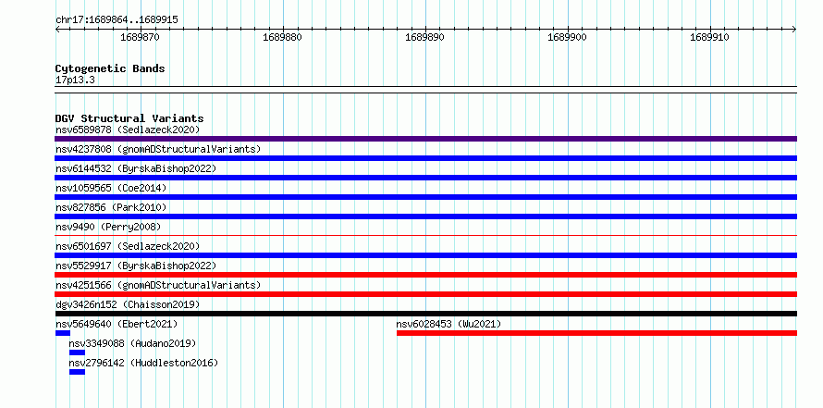Open the nsv5649640 (Ebert2021) label
The image size is (823, 408).
tap(117, 324)
